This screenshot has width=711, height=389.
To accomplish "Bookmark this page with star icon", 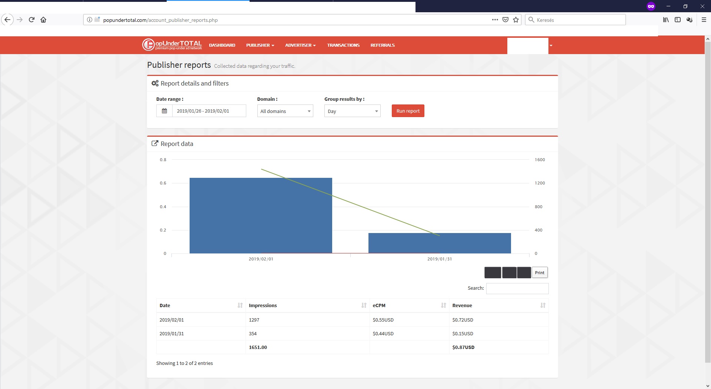I will pos(516,20).
